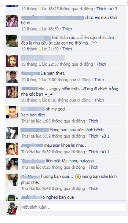Viewport: 128px width, 223px height.
Task: Open the avatar beside the 'Da man thiet' comment
Action: [x=12, y=76]
